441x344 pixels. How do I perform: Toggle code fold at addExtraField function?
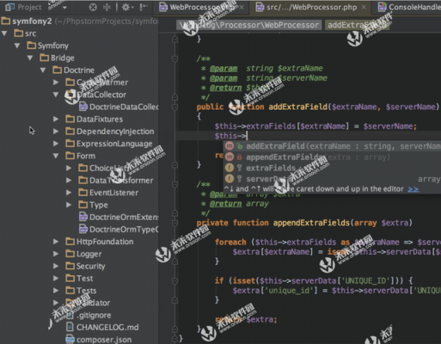tap(175, 107)
